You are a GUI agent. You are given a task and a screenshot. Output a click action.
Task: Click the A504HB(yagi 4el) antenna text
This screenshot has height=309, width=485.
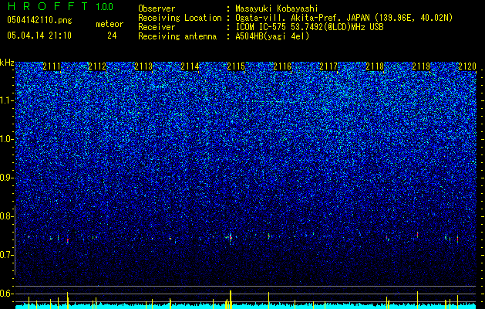pyautogui.click(x=272, y=36)
